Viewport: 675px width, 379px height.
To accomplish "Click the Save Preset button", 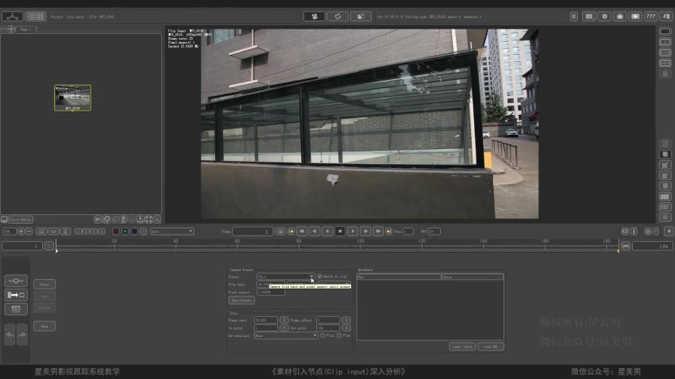I will 241,301.
